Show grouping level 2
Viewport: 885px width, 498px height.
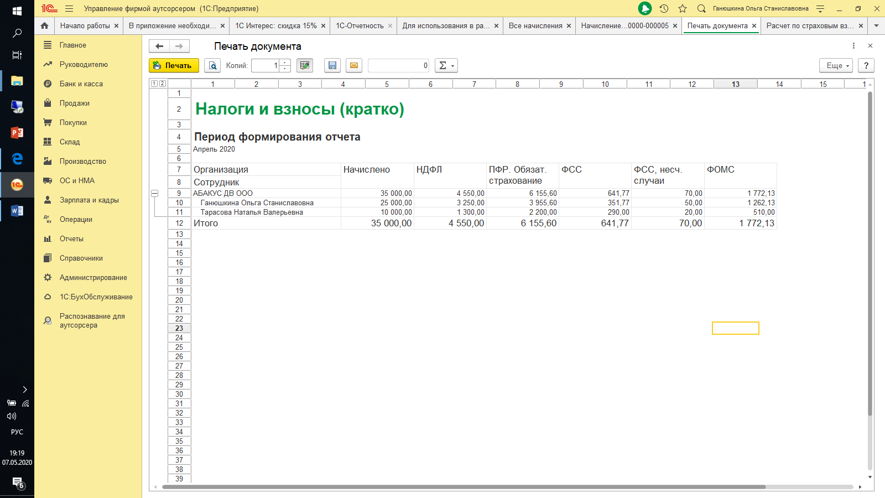tap(162, 84)
